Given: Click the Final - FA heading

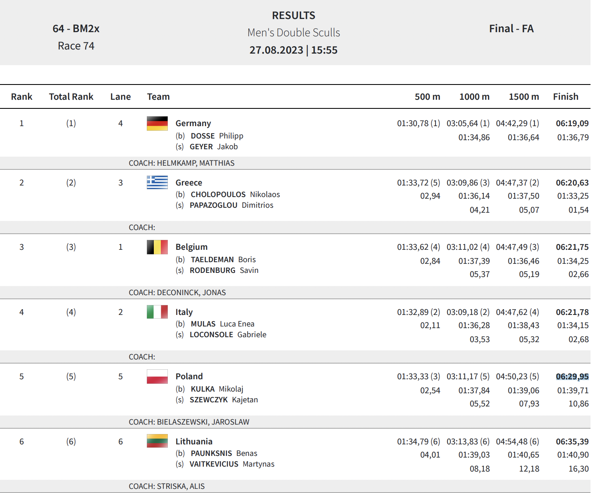Looking at the screenshot, I should (x=511, y=28).
